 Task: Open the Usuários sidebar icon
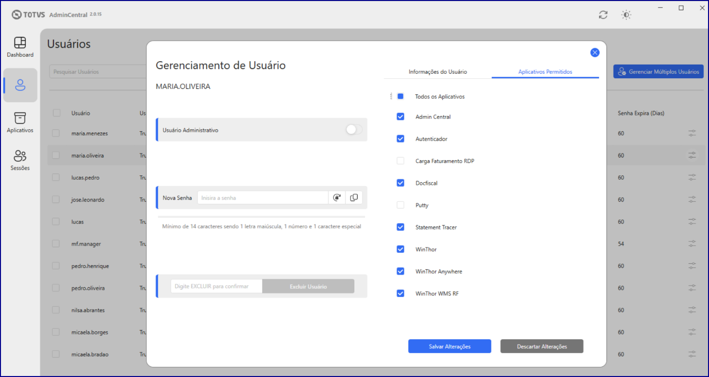(x=20, y=85)
